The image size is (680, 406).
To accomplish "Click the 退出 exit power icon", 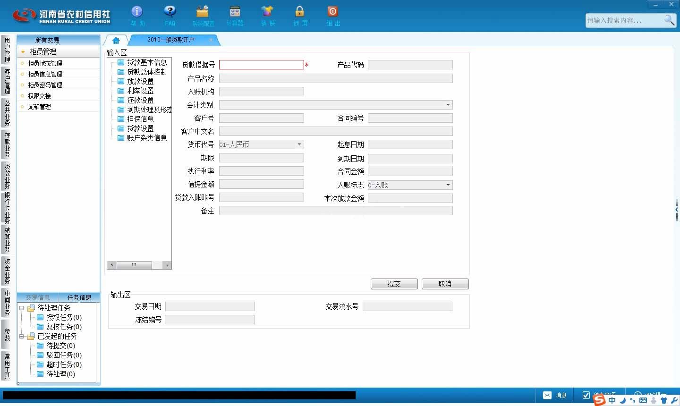I will click(332, 11).
